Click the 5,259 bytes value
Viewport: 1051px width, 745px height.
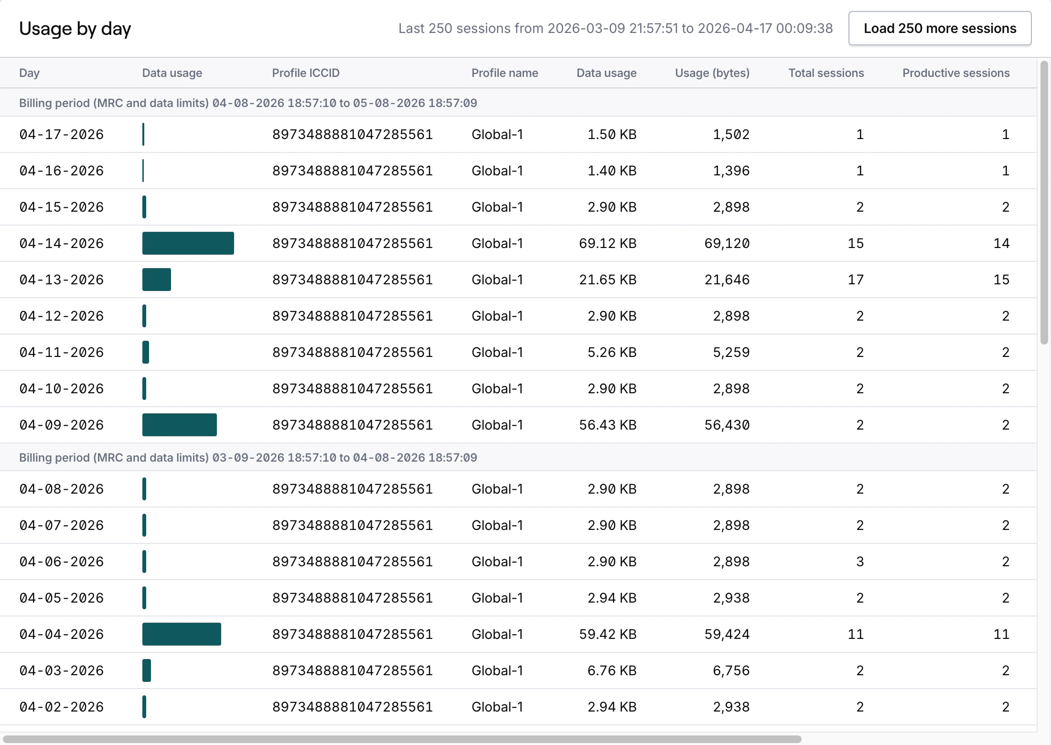point(731,352)
